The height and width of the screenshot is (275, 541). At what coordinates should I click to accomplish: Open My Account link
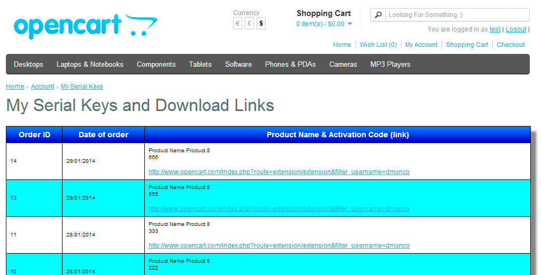coord(421,45)
